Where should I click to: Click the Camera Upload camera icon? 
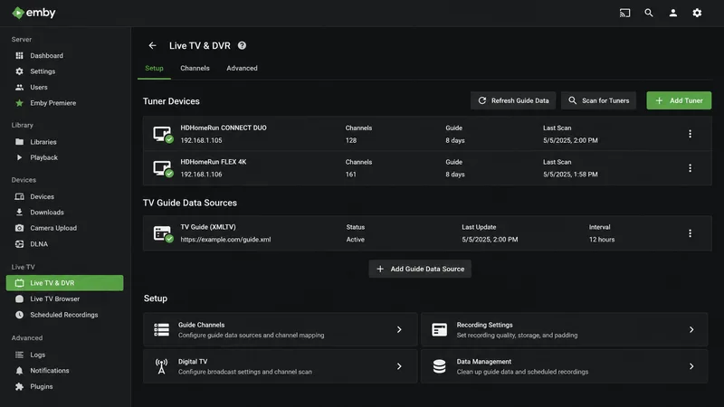point(19,228)
